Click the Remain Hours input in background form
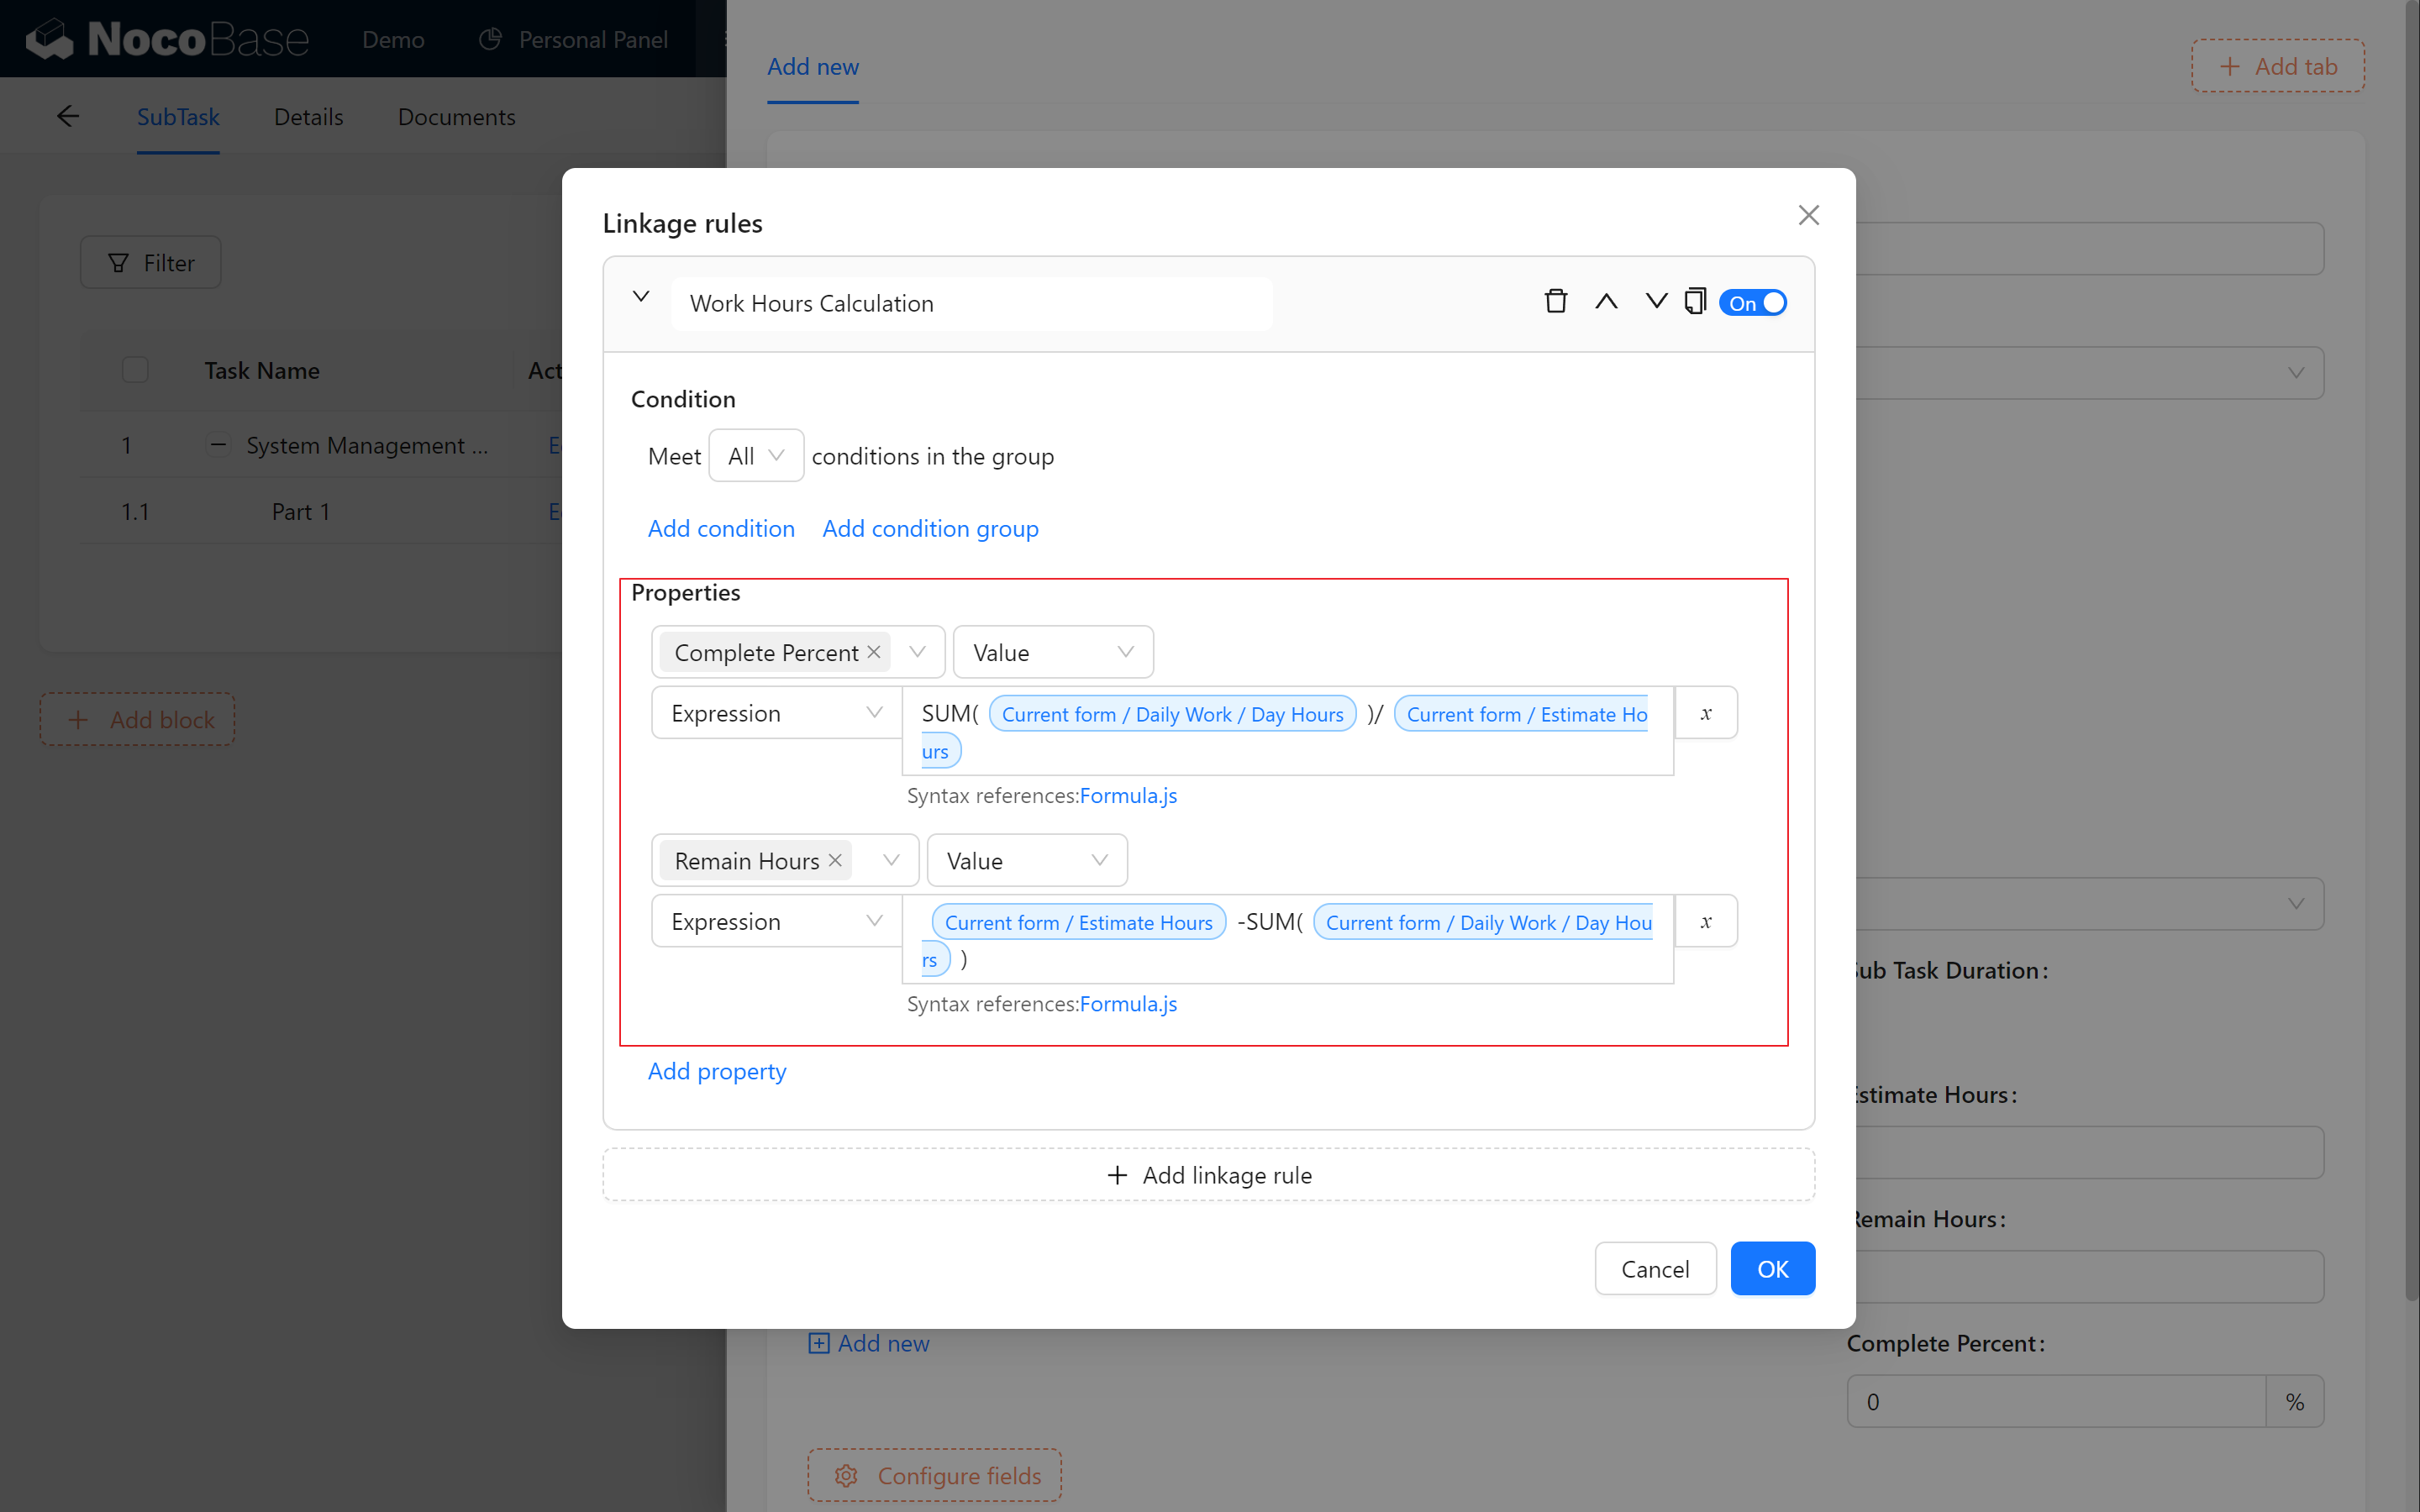The height and width of the screenshot is (1512, 2420). [x=2090, y=1277]
